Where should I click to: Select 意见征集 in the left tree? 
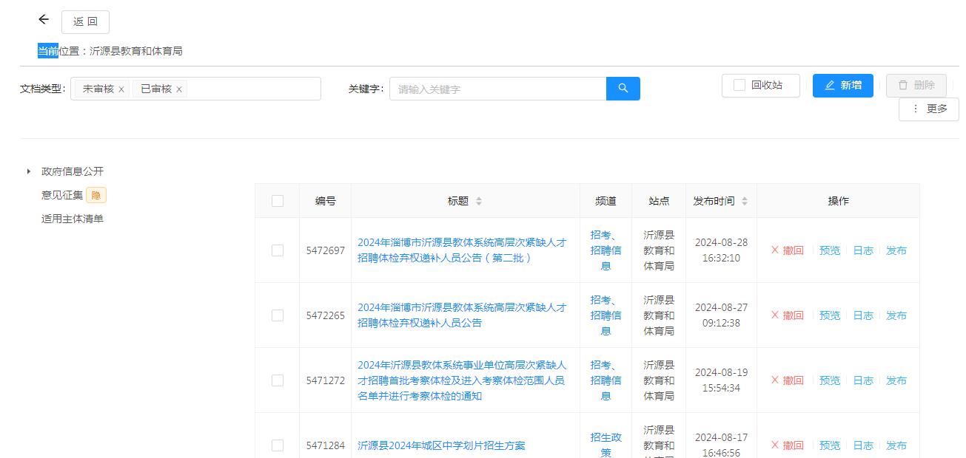pos(62,195)
